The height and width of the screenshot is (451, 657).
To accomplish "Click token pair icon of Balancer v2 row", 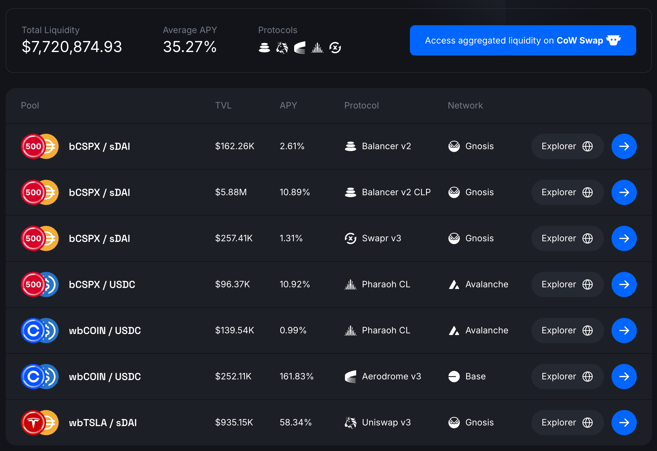I will click(x=40, y=146).
